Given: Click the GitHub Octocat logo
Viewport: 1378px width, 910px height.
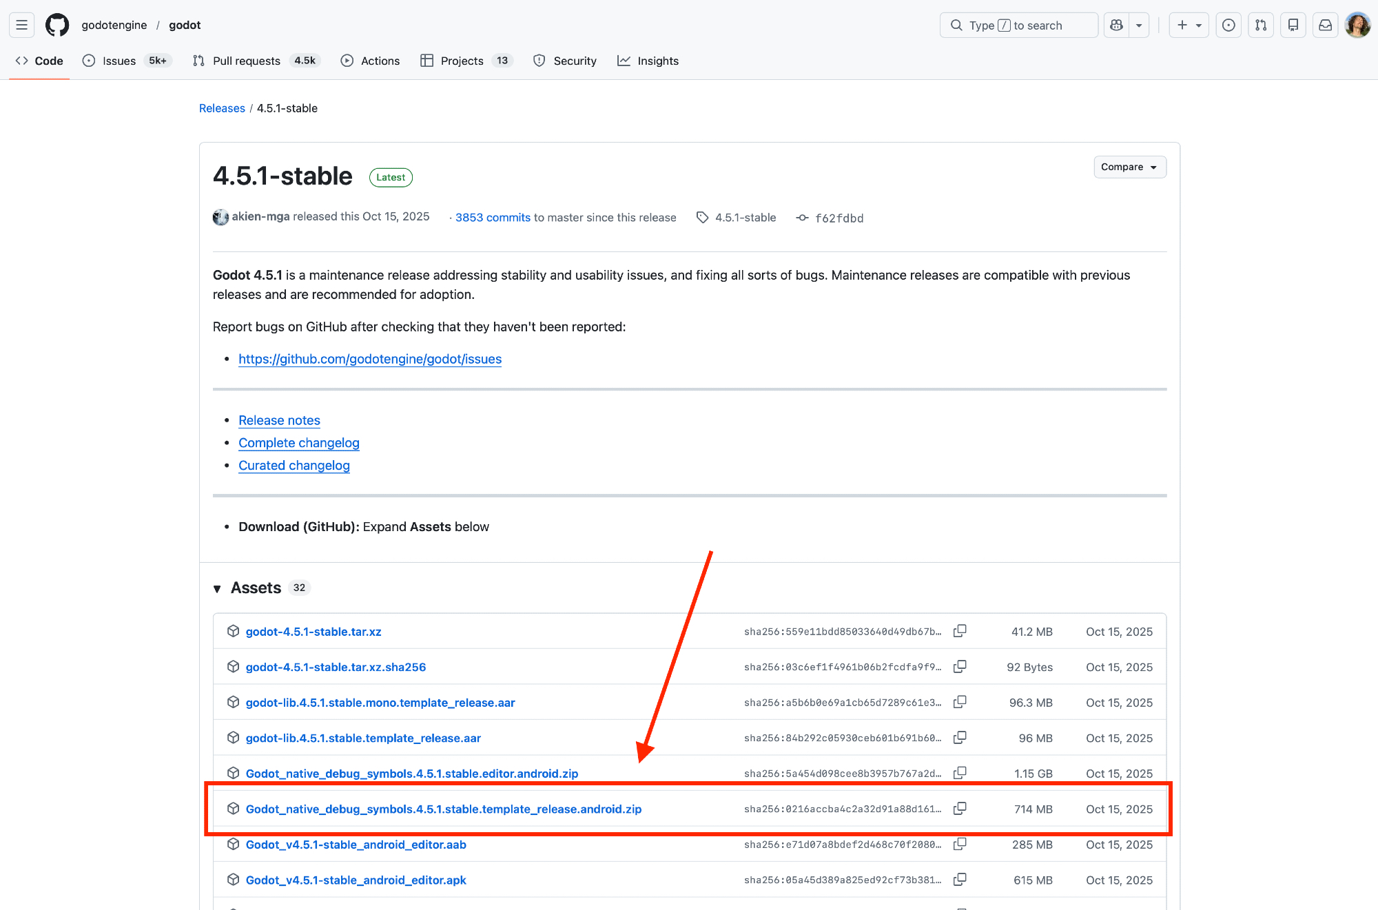Looking at the screenshot, I should (x=57, y=25).
